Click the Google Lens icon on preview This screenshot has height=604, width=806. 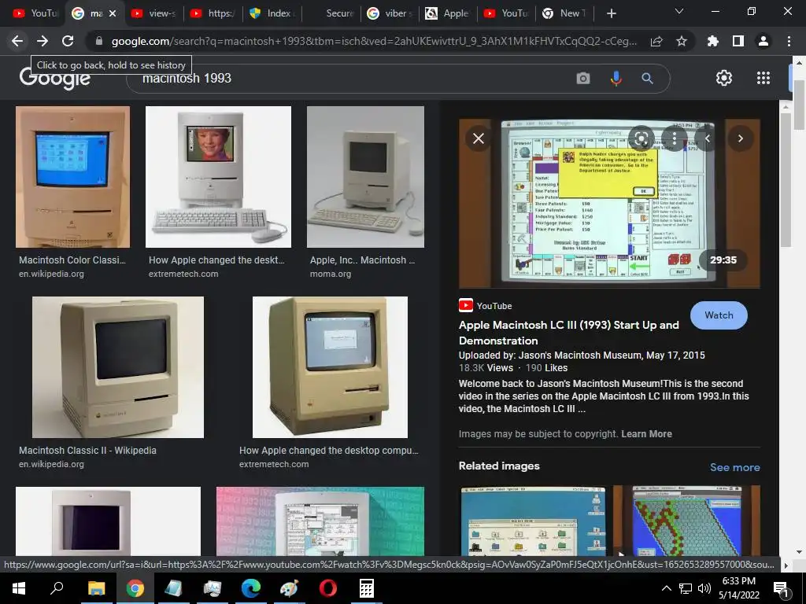pos(641,138)
